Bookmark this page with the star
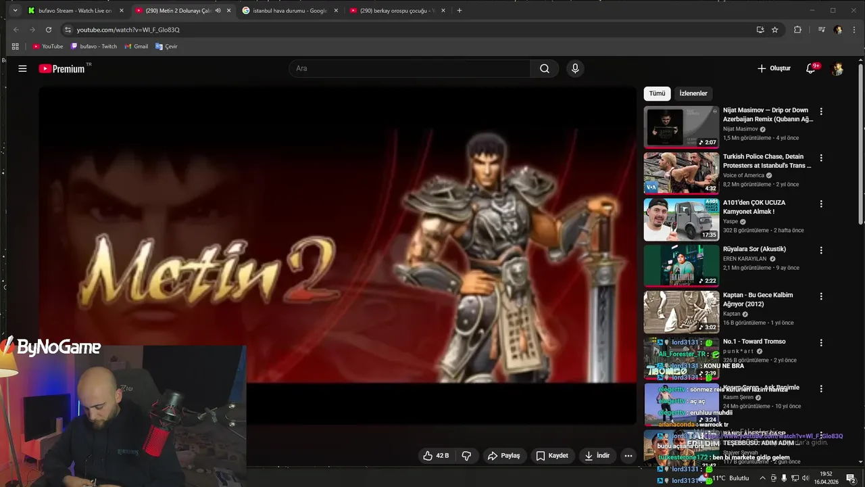 (775, 30)
